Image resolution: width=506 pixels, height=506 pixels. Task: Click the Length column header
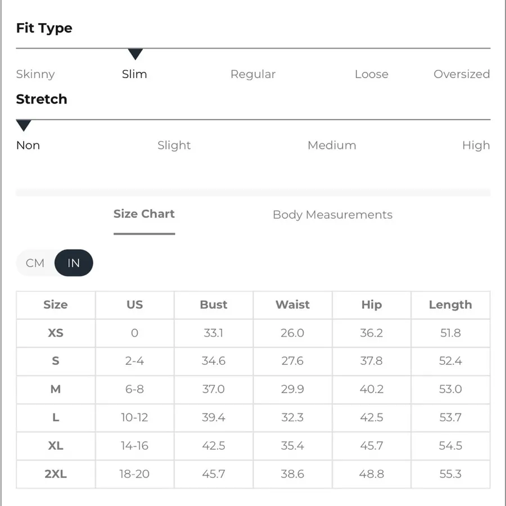tap(450, 305)
